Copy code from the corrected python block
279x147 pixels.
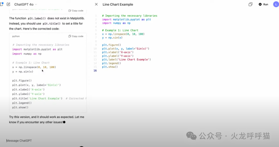76,36
